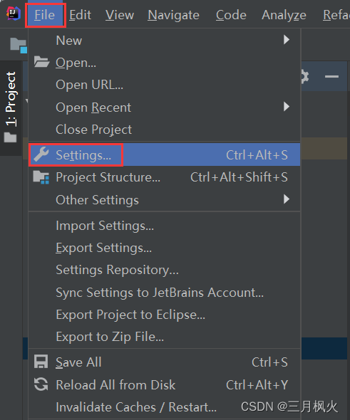
Task: Click the Project Structure icon
Action: tap(41, 177)
